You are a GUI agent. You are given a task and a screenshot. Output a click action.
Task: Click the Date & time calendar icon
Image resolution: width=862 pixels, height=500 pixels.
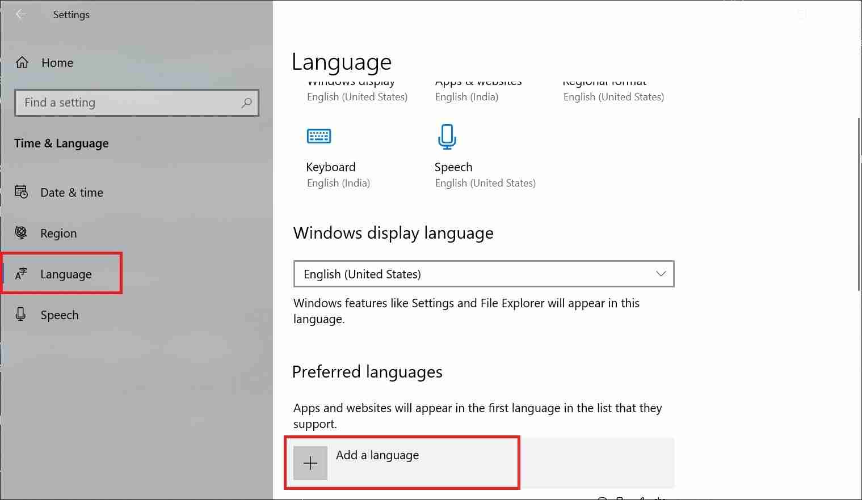click(x=21, y=192)
